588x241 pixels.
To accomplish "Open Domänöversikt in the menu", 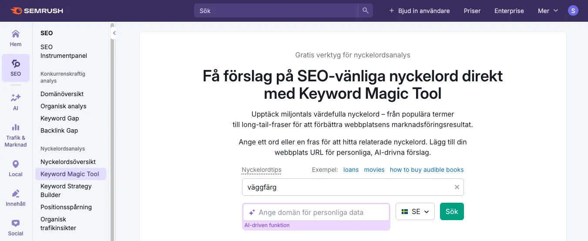I will point(62,94).
